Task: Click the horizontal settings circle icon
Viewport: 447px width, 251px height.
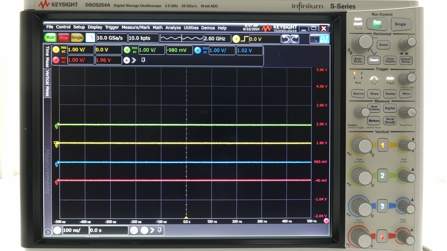Action: coord(57,230)
